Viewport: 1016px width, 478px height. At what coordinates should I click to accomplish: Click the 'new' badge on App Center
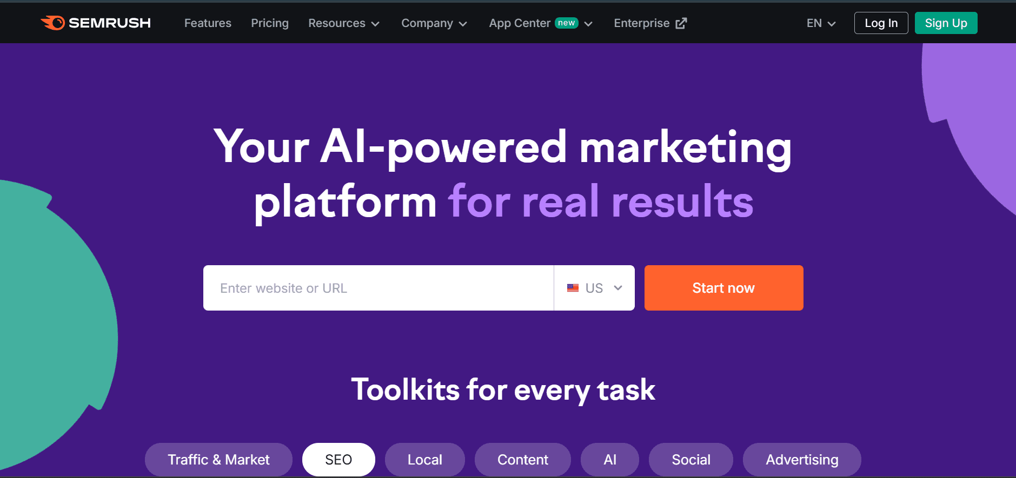[x=566, y=23]
